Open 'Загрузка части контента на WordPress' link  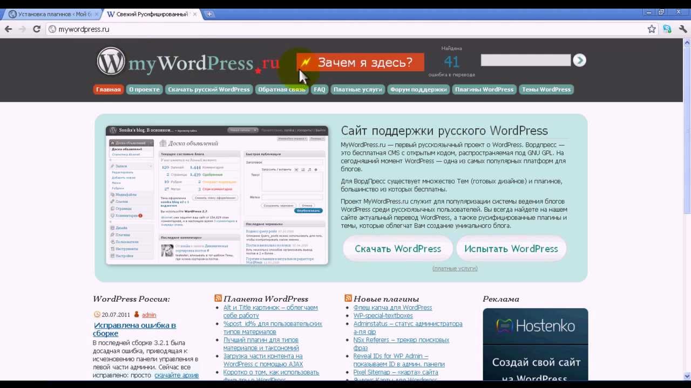(x=263, y=360)
